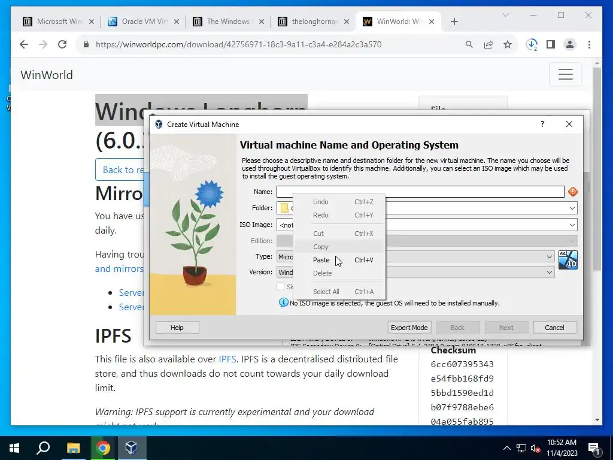Open taskbar search

coord(43,448)
